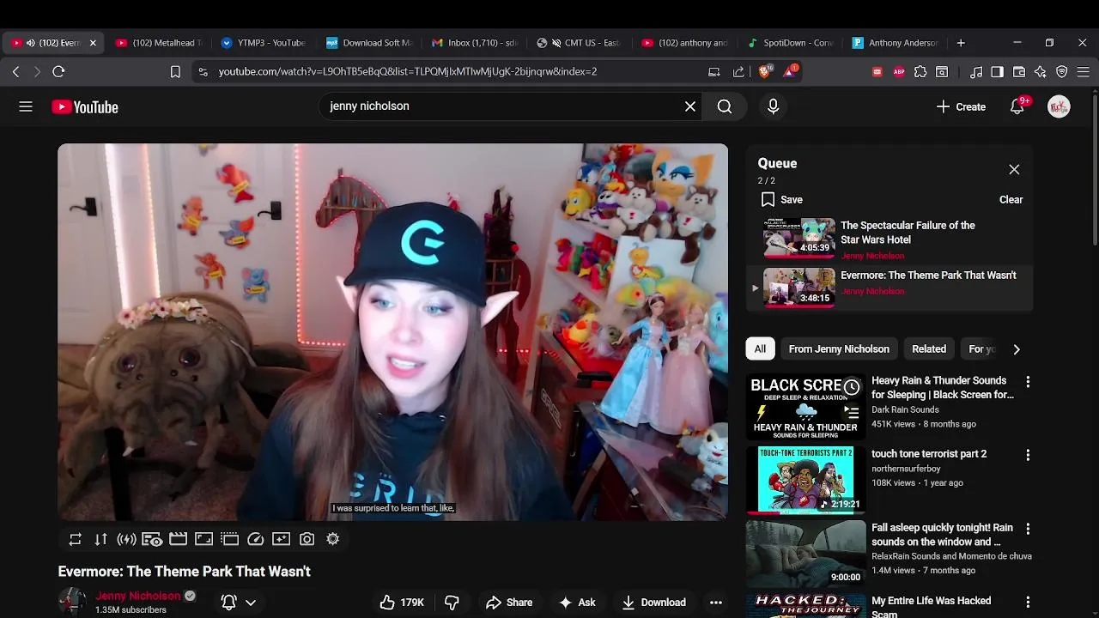Open the Jenny Nicholson channel name link
The image size is (1099, 618).
coord(137,596)
